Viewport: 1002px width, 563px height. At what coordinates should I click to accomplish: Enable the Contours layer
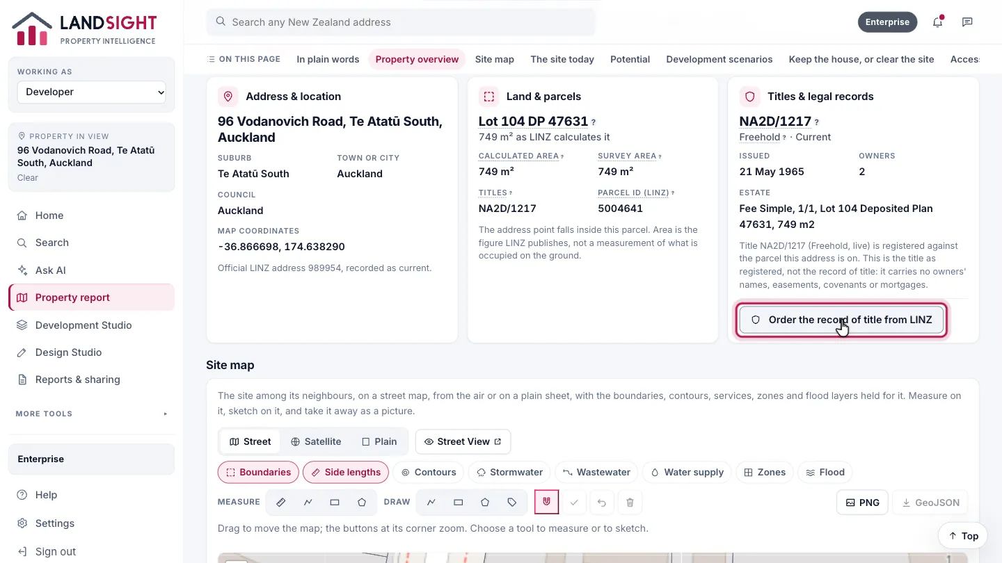[x=429, y=473]
